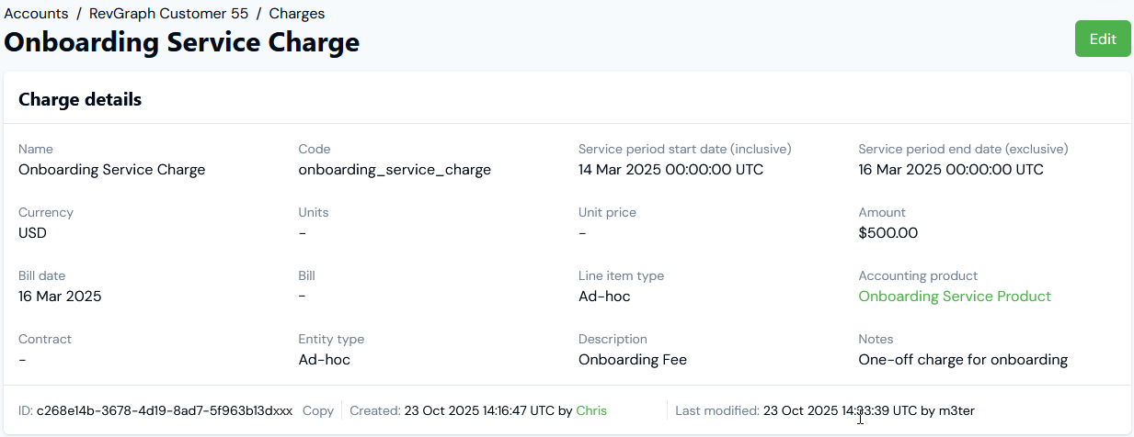Screen dimensions: 1134x437
Task: Select the $500.00 amount value
Action: (888, 233)
